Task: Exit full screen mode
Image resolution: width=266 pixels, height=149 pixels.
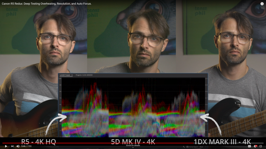Action: pos(261,146)
